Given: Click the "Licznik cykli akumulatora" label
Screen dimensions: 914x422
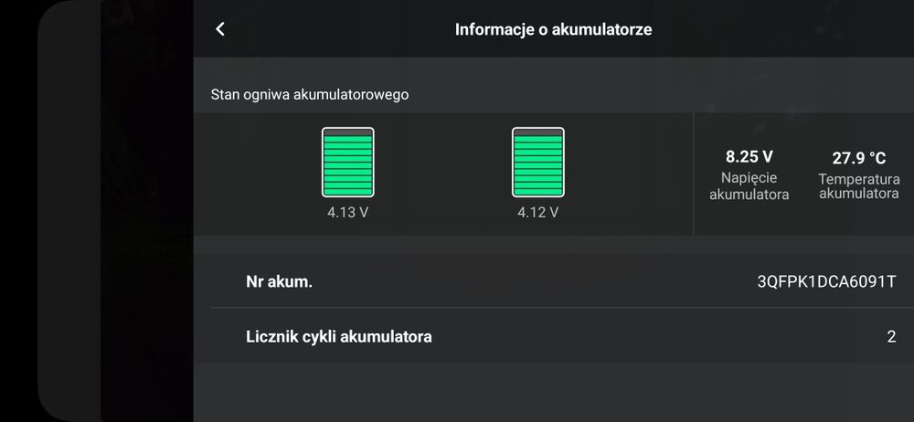Looking at the screenshot, I should 339,337.
